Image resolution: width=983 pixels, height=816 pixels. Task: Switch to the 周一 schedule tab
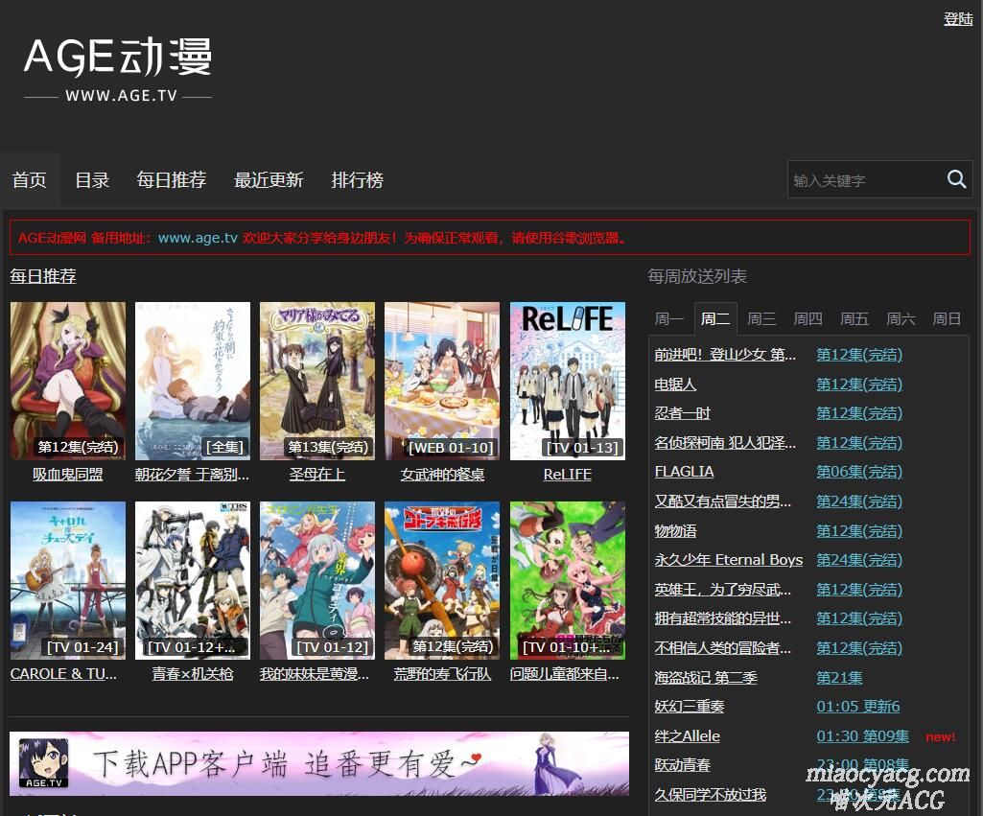(x=669, y=319)
